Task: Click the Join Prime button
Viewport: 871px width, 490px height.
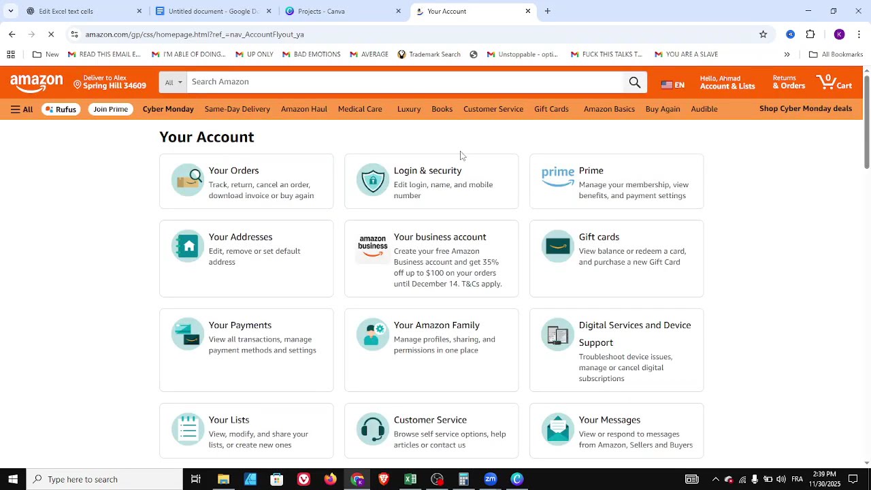Action: [x=110, y=109]
